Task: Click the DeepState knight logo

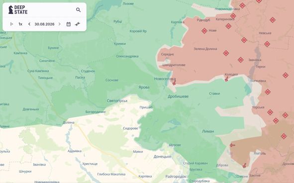Action: point(11,10)
